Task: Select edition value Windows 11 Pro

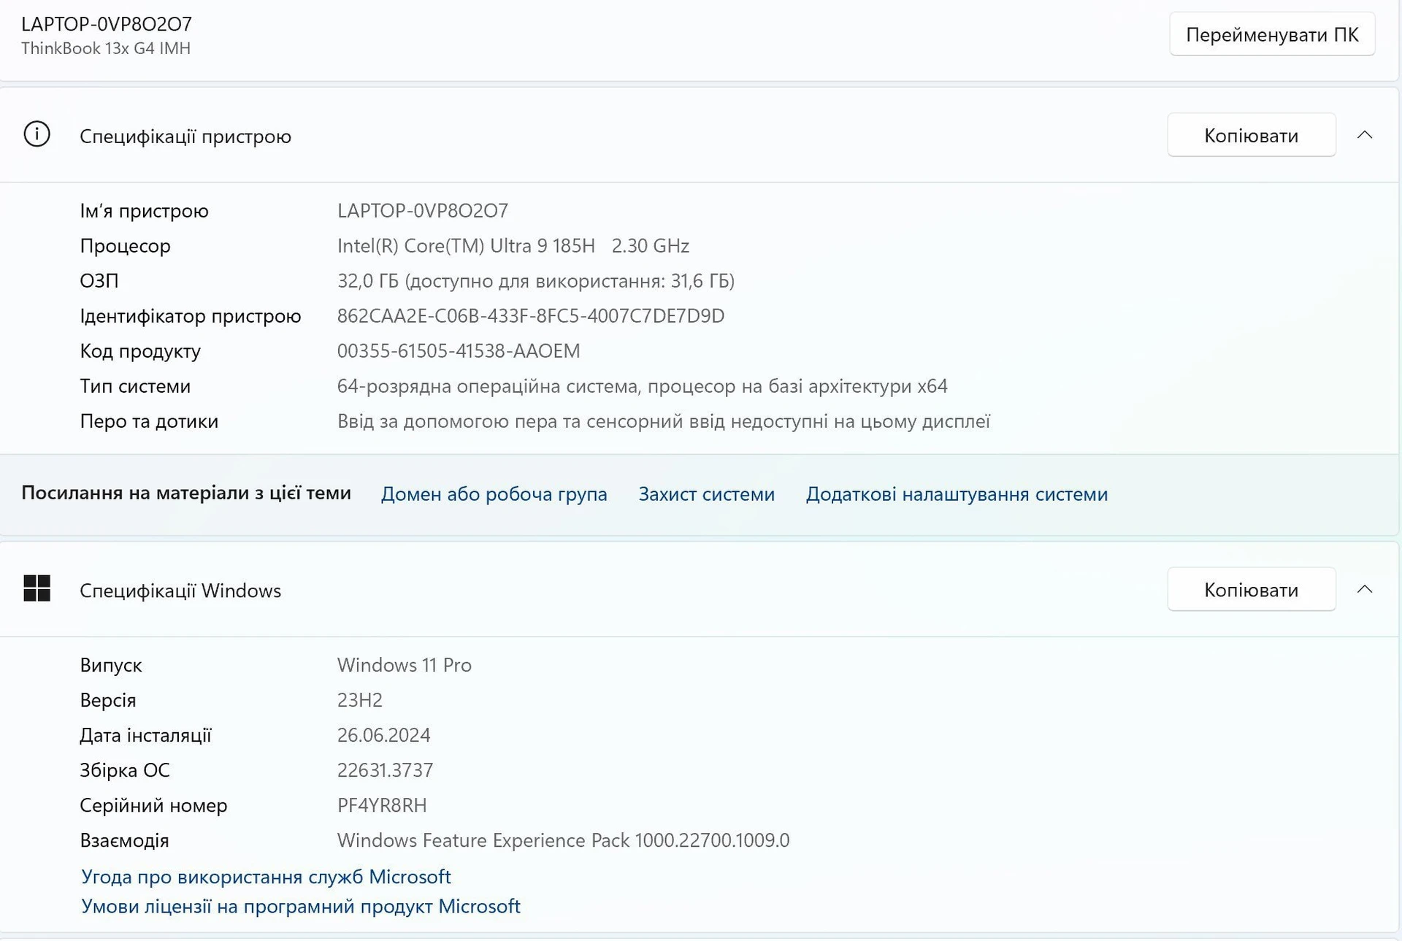Action: [x=405, y=665]
